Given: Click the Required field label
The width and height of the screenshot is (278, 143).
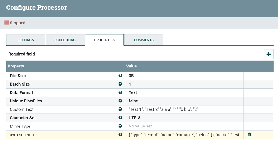Looking at the screenshot, I should [21, 54].
